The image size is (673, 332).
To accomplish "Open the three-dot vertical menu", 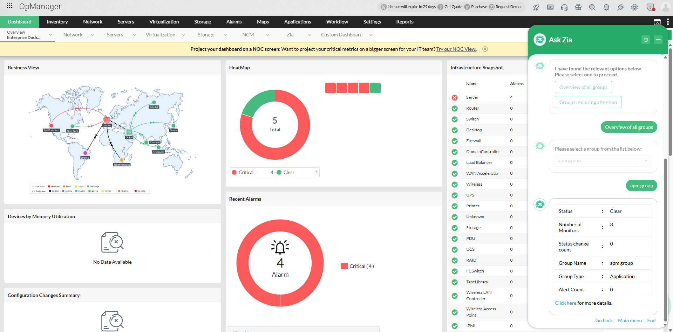I will [x=668, y=22].
